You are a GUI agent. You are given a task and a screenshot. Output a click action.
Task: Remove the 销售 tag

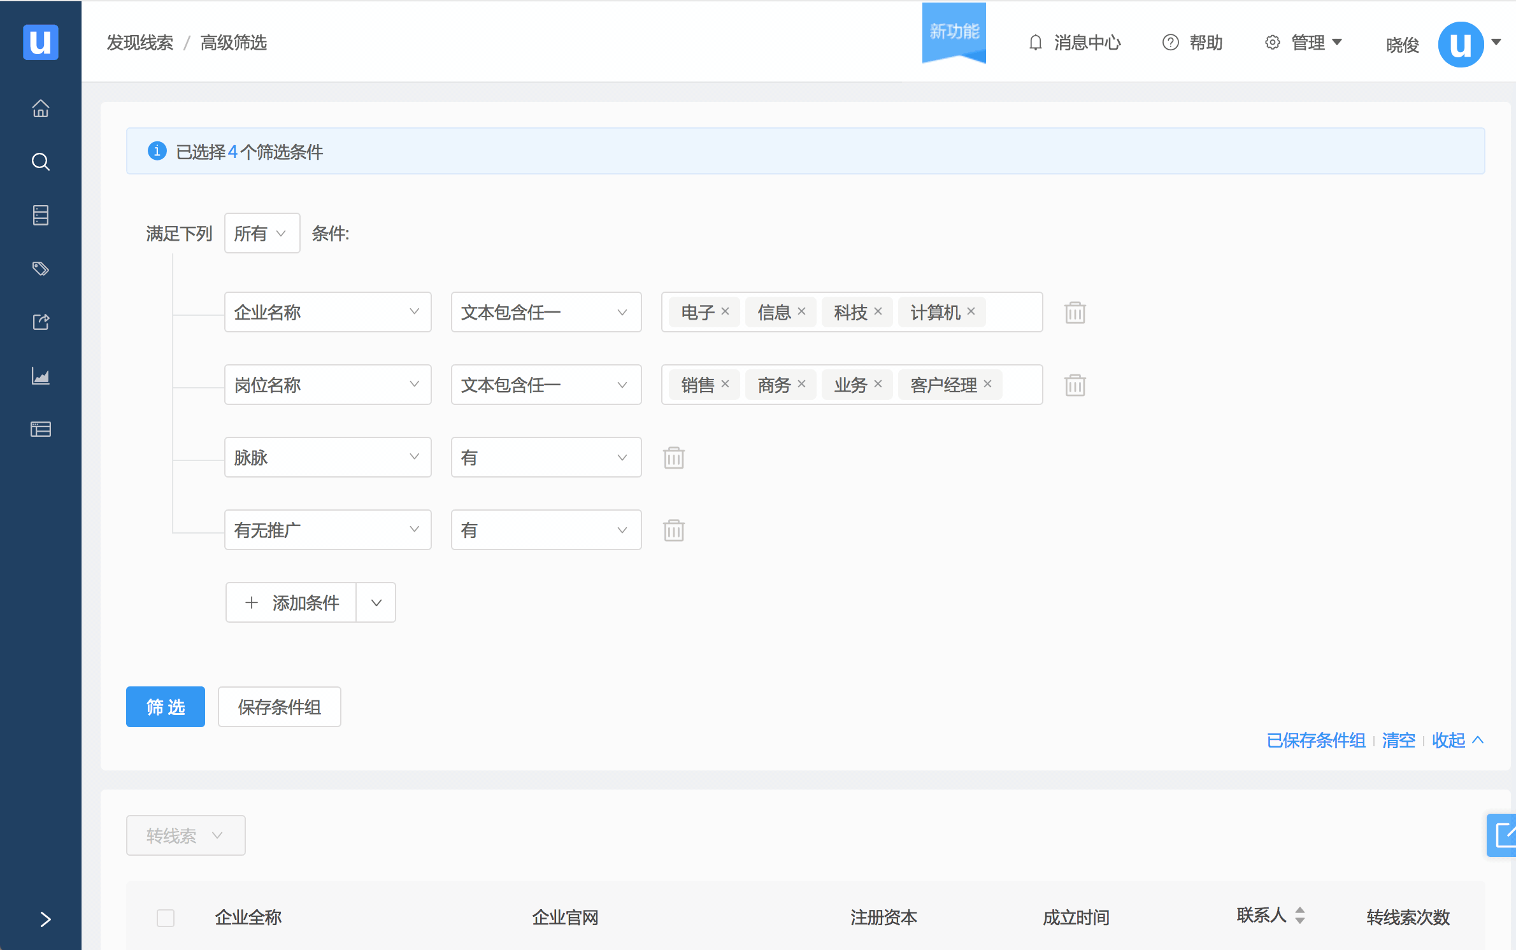tap(725, 384)
